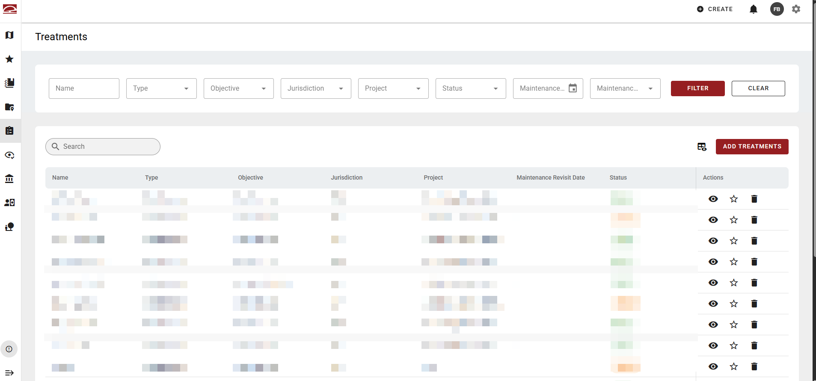This screenshot has width=816, height=381.
Task: Star the seventh treatment row as favorite
Action: pos(734,325)
